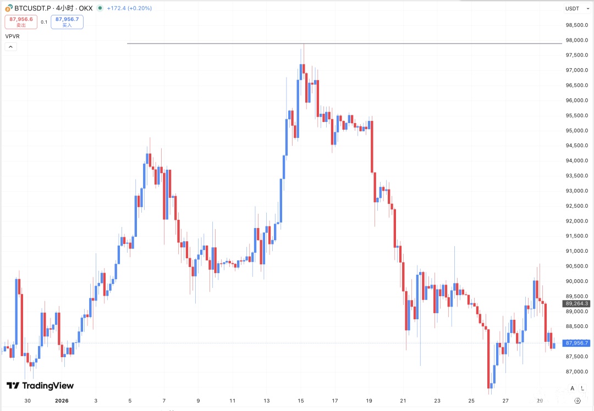Click the TradingView logo
Viewport: 594px width, 411px height.
(x=40, y=386)
